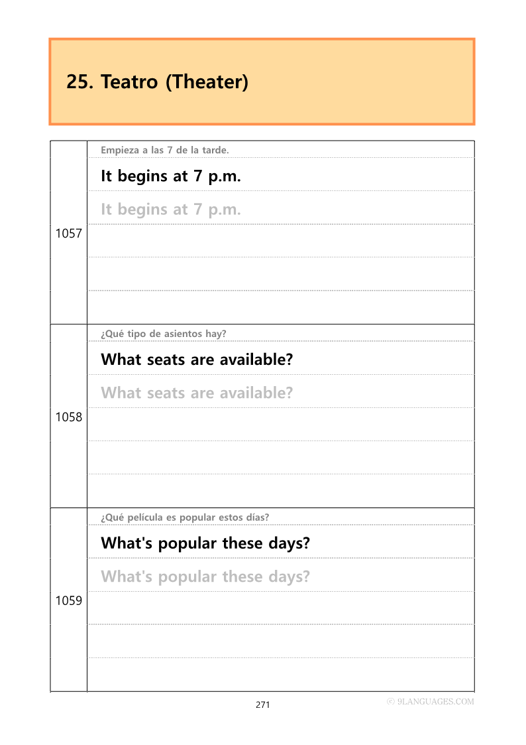Click the "25. Teatro (Theater)" chapter title
The width and height of the screenshot is (526, 745).
(157, 82)
